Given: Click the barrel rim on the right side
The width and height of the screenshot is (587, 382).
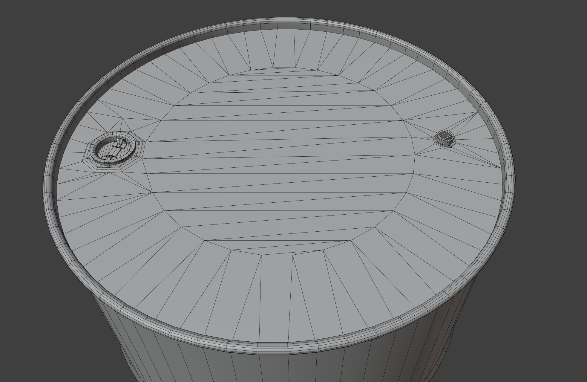Looking at the screenshot, I should [x=510, y=179].
